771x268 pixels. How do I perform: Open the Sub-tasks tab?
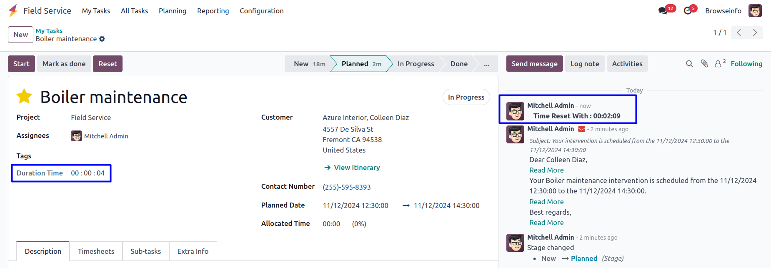[x=145, y=251]
